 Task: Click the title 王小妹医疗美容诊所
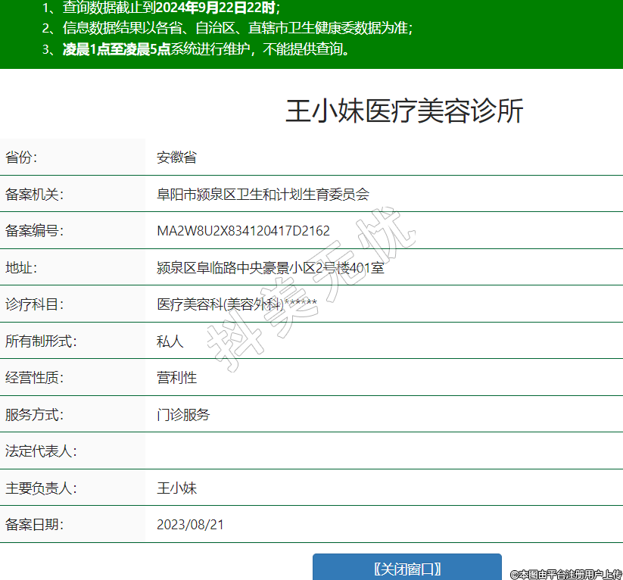[404, 111]
